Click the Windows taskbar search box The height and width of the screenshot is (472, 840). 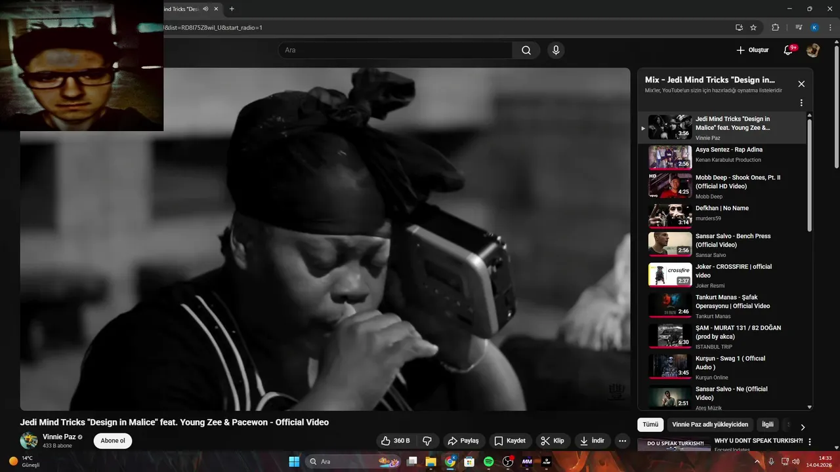click(354, 462)
